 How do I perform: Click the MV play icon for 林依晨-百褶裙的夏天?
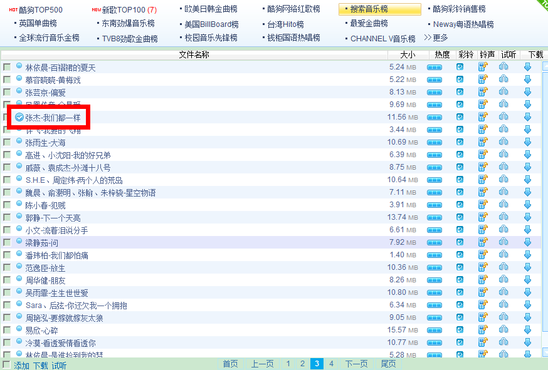461,67
